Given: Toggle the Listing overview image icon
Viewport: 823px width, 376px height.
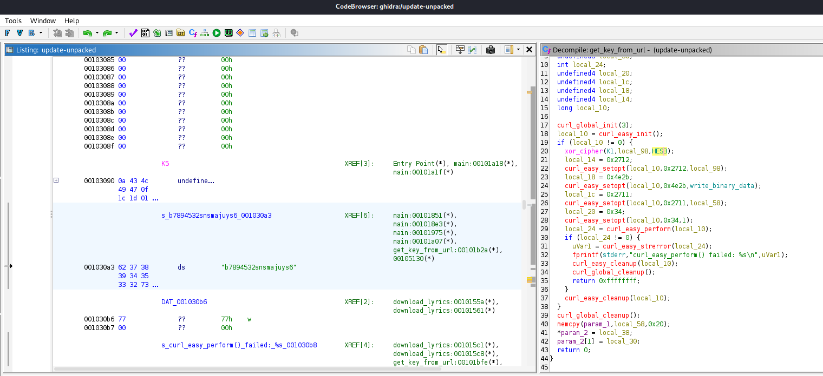Looking at the screenshot, I should 508,50.
